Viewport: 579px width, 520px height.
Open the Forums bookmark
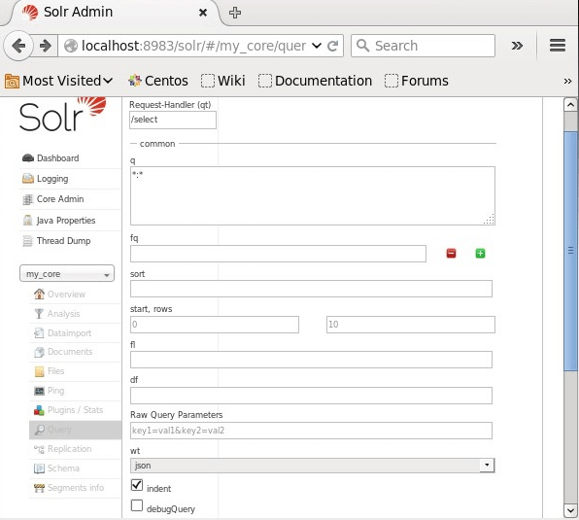417,81
